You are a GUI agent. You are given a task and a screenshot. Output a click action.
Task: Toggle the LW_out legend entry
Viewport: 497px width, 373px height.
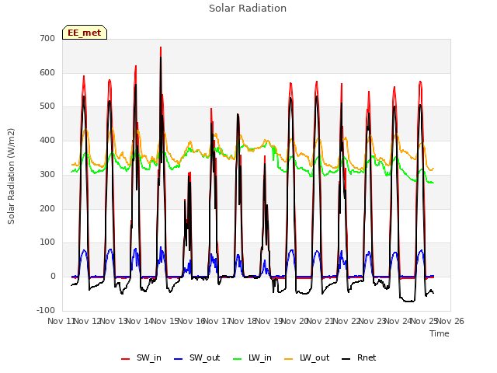click(x=307, y=357)
